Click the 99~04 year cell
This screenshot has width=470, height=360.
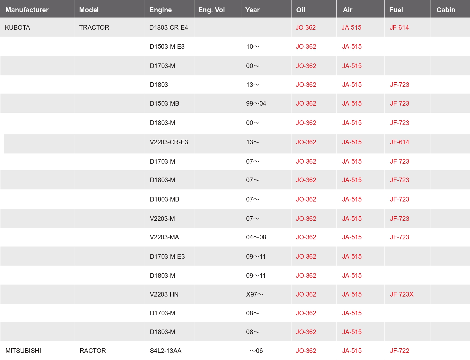pyautogui.click(x=256, y=103)
